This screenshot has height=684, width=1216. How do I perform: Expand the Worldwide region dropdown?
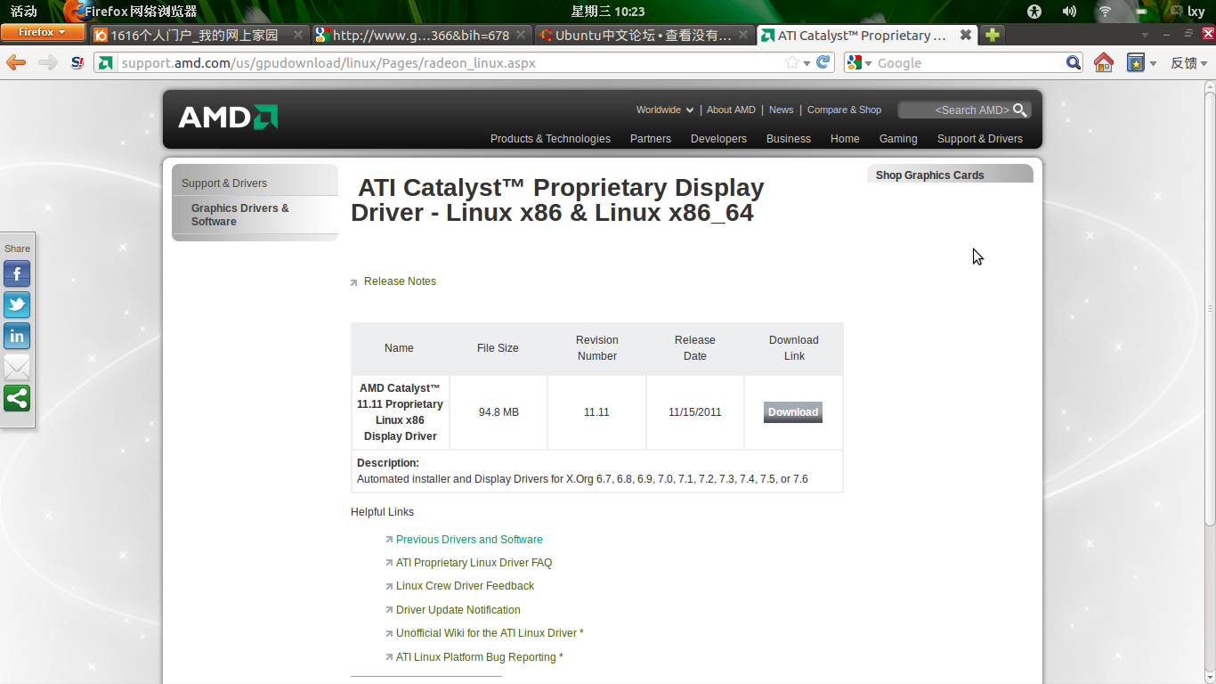(664, 110)
